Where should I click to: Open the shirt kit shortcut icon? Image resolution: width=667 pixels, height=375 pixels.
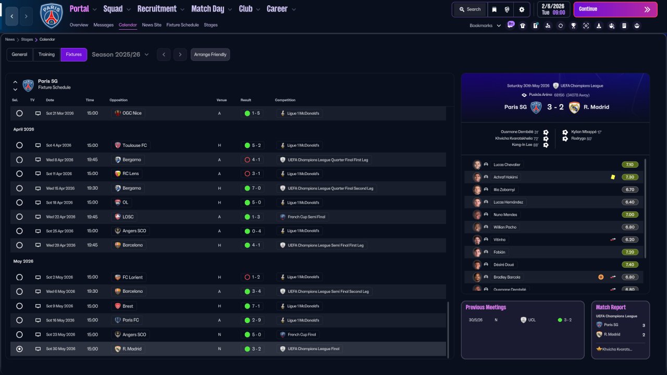[523, 26]
